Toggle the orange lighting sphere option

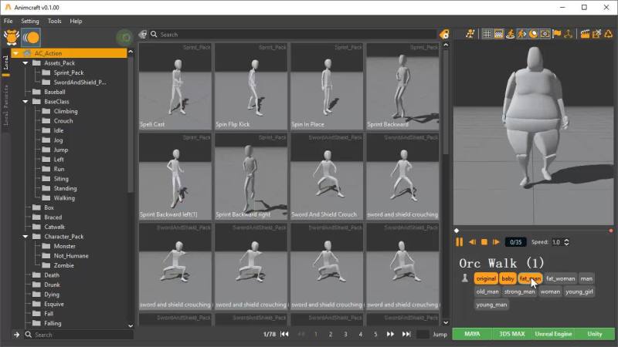[533, 34]
